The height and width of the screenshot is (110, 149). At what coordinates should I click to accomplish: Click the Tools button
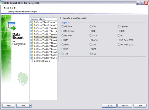tap(23, 106)
